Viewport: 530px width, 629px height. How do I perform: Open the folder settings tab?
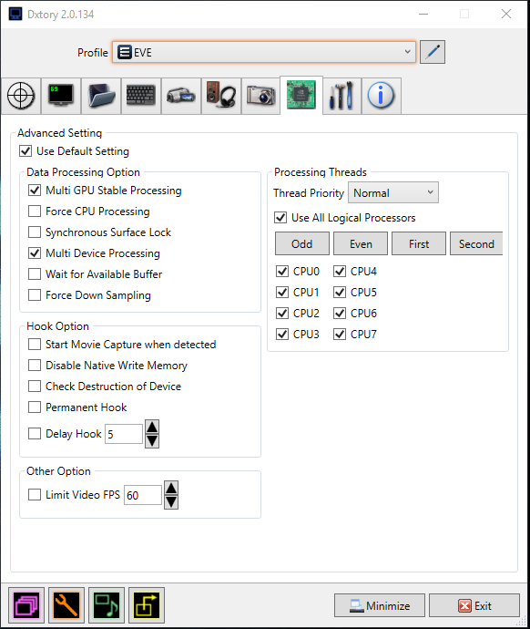click(101, 96)
